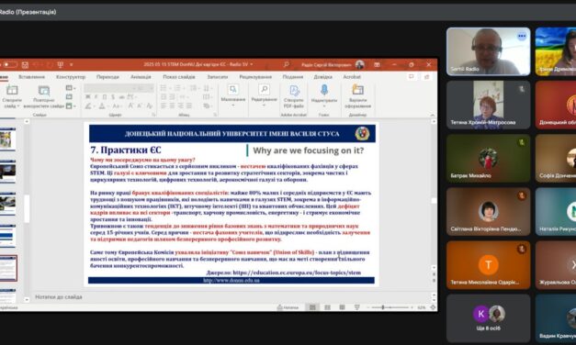Open options dots on Serhii Radio video tile
The height and width of the screenshot is (345, 576).
(522, 36)
